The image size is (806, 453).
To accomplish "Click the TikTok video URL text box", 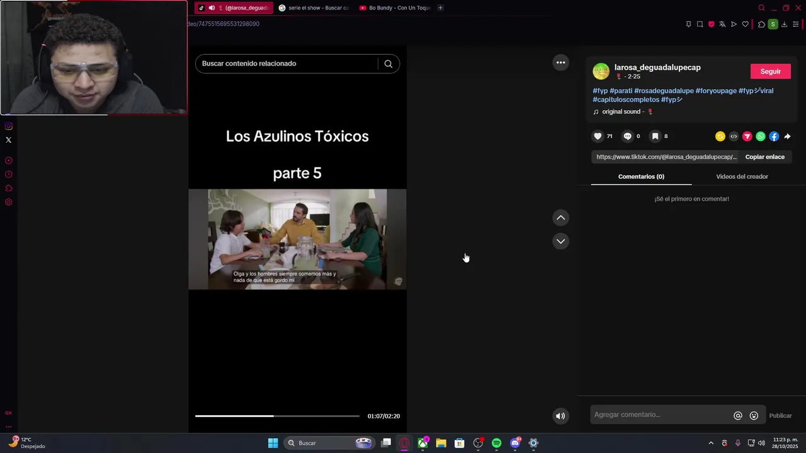I will click(666, 157).
